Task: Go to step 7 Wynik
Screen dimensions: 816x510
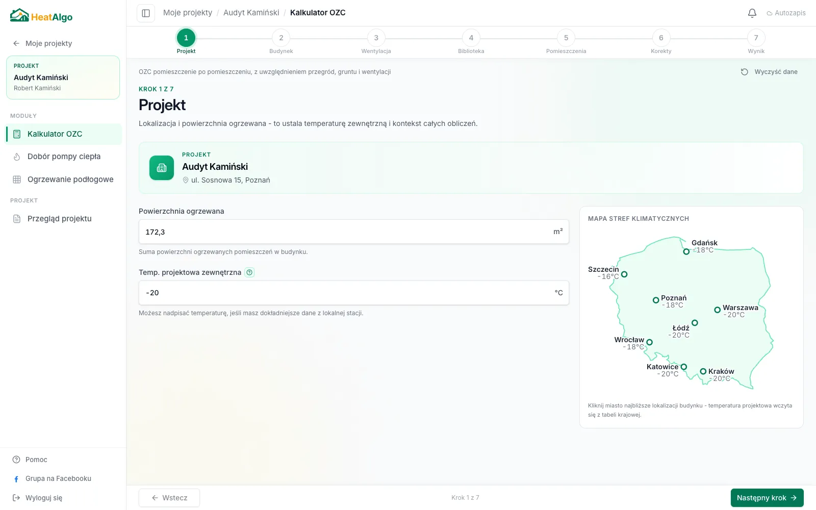Action: click(756, 41)
